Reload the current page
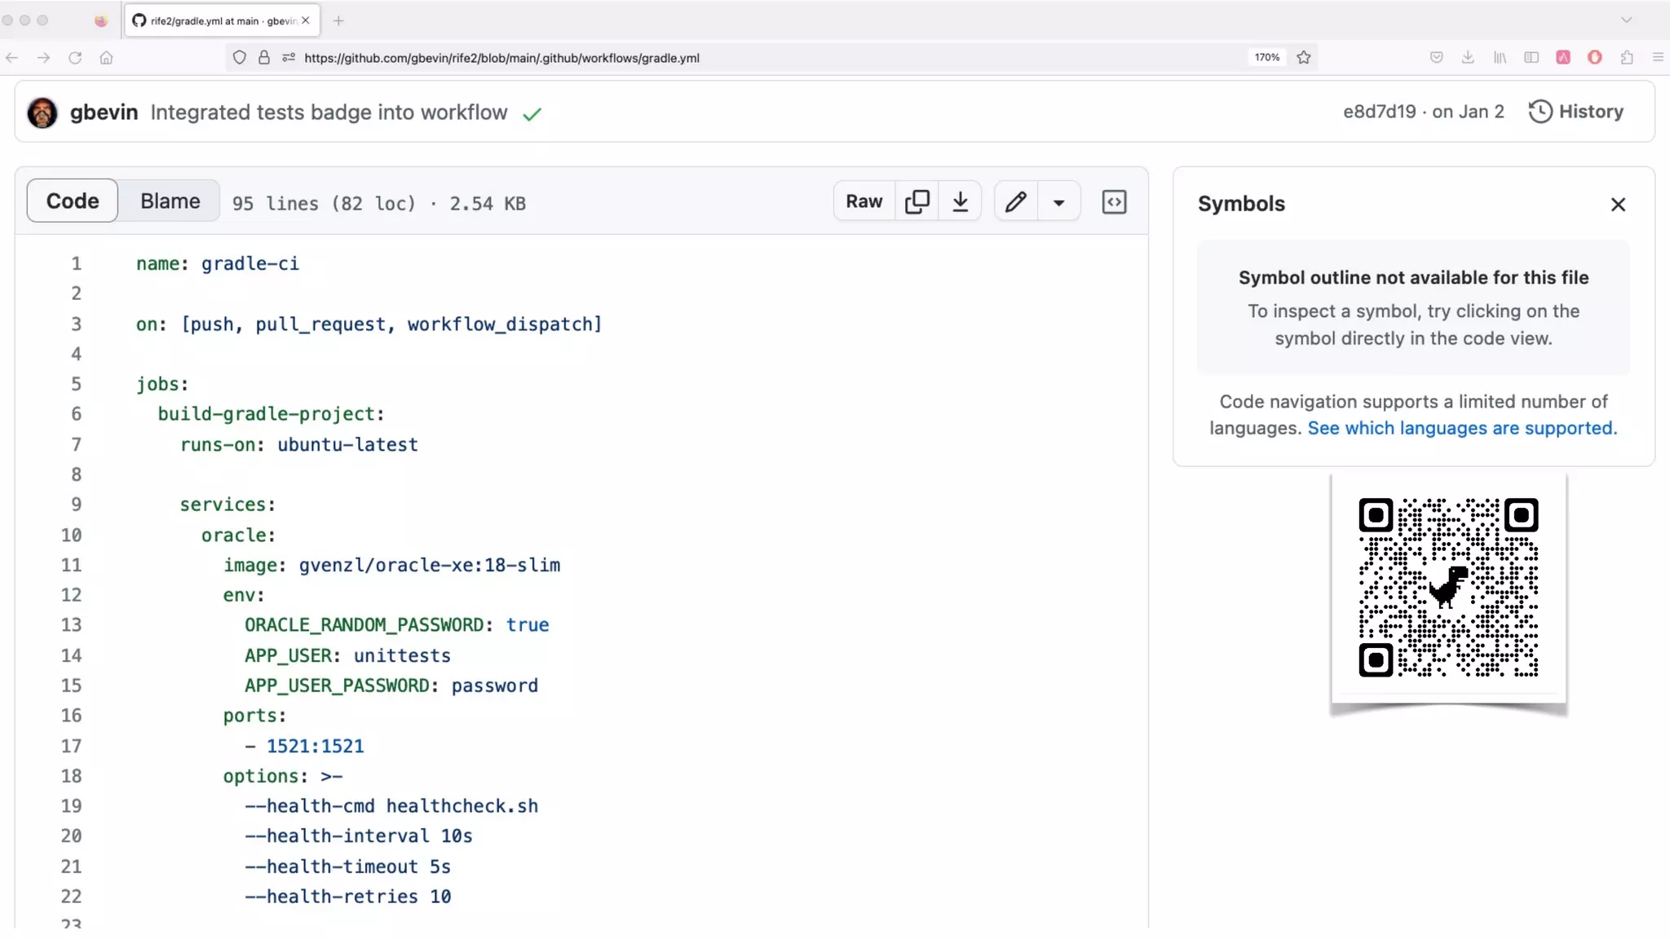 [x=75, y=58]
